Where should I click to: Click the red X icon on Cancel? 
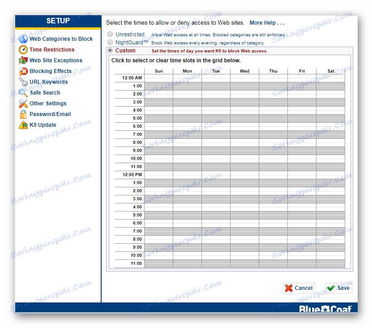pyautogui.click(x=288, y=288)
